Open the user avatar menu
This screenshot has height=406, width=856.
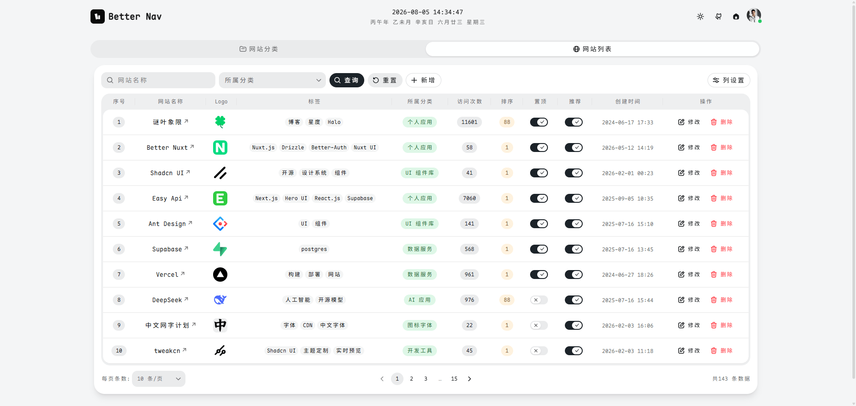pos(754,16)
